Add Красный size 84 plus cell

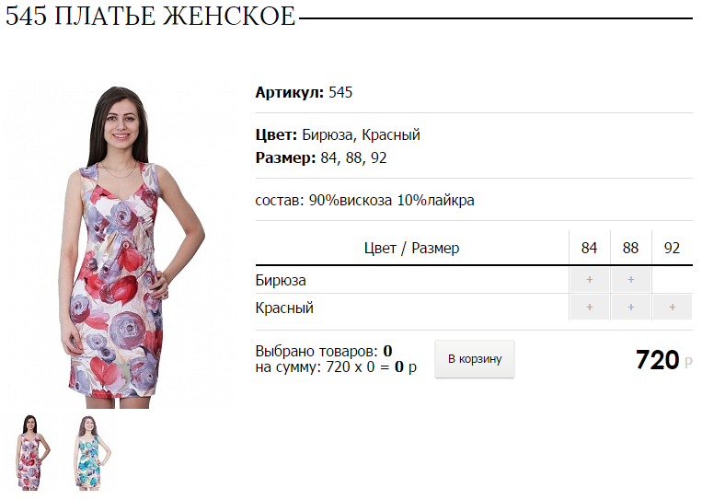[589, 308]
